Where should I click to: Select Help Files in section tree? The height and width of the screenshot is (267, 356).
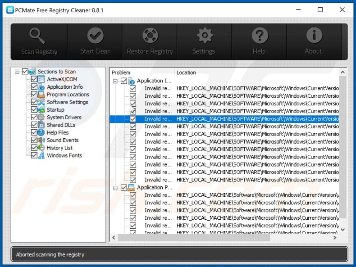tap(58, 132)
